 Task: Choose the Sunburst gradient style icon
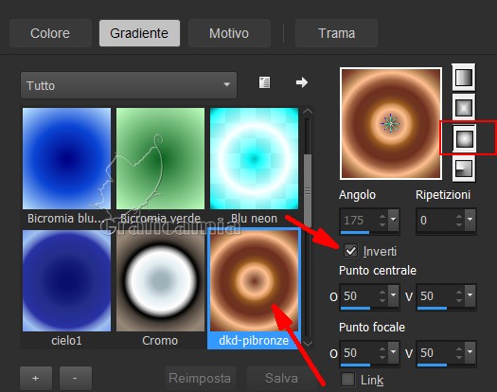pyautogui.click(x=465, y=138)
